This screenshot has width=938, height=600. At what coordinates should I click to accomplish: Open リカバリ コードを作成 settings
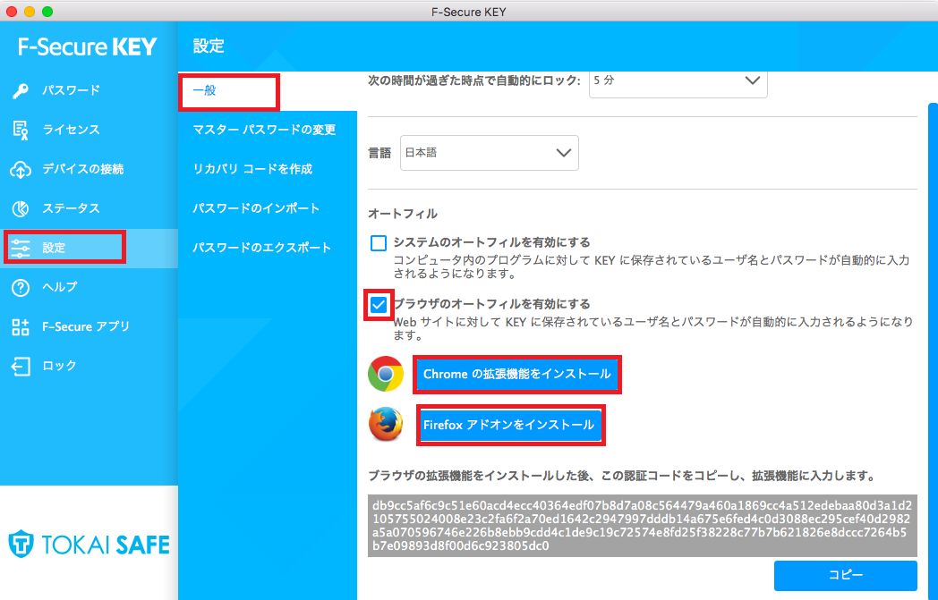[x=268, y=169]
